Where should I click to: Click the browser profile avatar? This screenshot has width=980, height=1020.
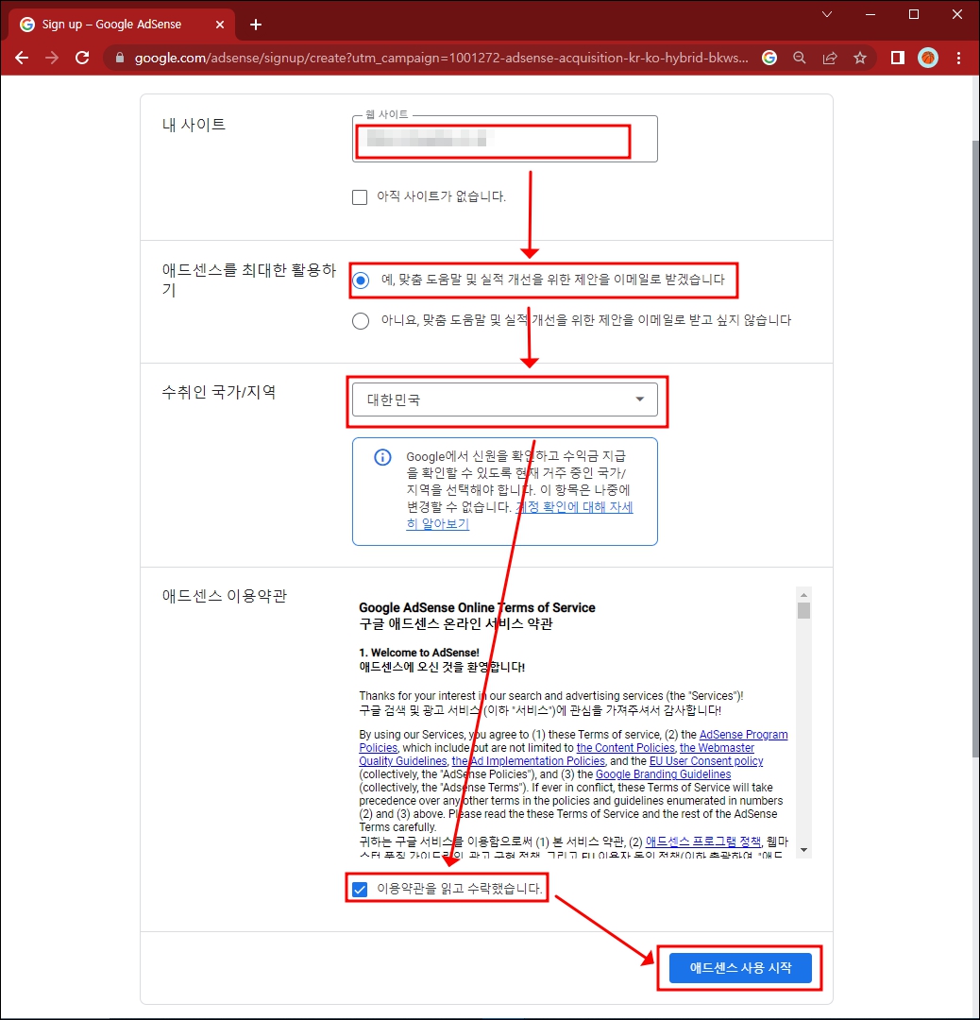click(x=928, y=58)
